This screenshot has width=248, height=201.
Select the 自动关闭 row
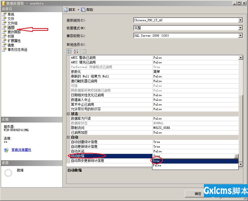(x=154, y=151)
